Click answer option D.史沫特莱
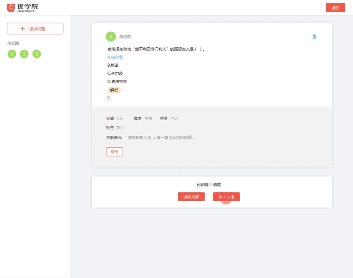This screenshot has height=278, width=353. pyautogui.click(x=117, y=81)
